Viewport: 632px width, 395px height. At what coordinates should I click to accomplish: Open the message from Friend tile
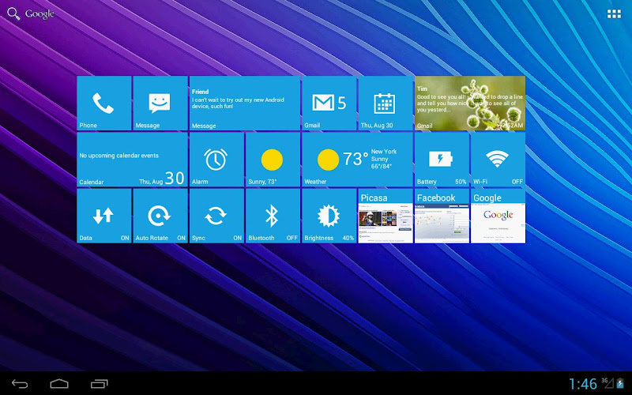[245, 103]
